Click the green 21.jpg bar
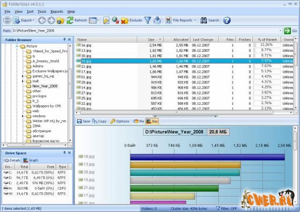The image size is (300, 212). click(x=174, y=189)
